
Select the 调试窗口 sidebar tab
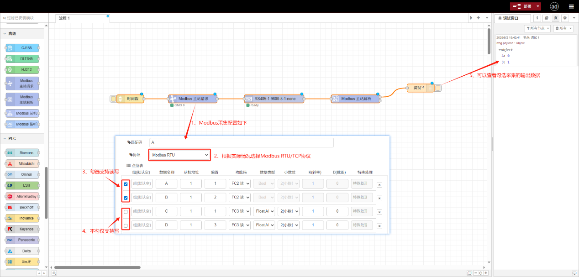tap(512, 18)
